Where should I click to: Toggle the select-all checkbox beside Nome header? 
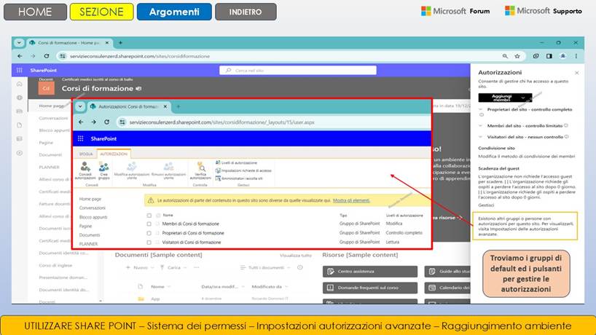(x=149, y=216)
